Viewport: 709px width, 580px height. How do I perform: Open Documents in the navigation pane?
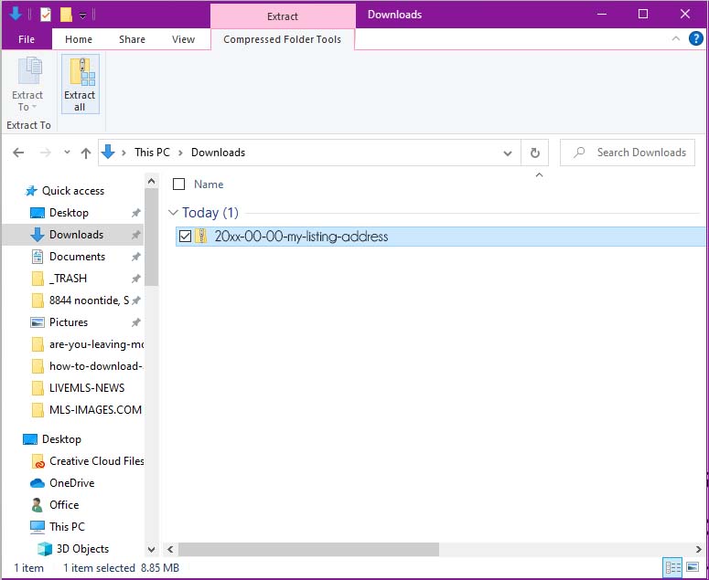77,257
